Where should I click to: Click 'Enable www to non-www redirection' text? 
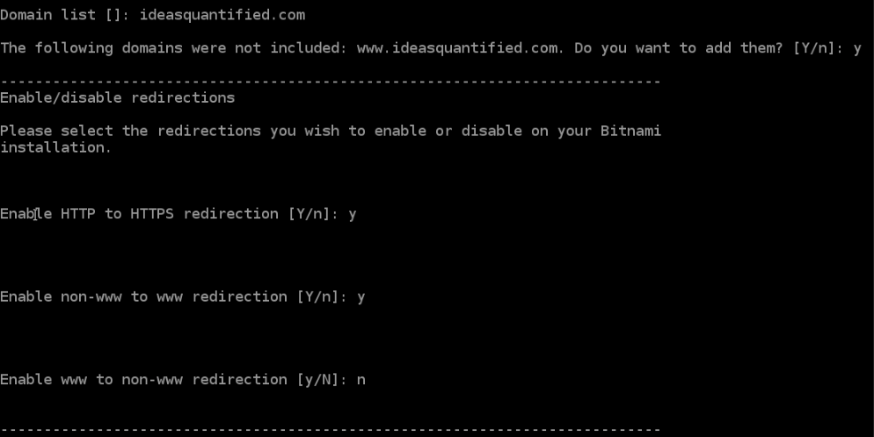tap(143, 380)
